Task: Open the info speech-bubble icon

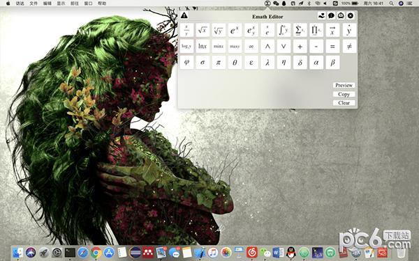Action: tap(331, 16)
